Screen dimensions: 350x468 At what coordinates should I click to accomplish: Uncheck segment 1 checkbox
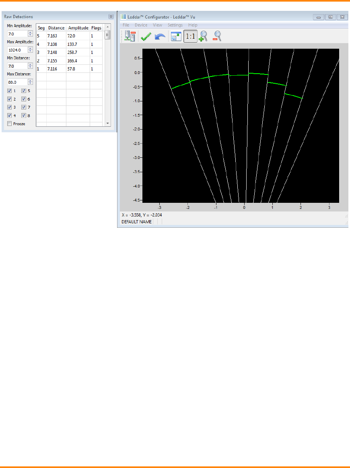pyautogui.click(x=10, y=91)
